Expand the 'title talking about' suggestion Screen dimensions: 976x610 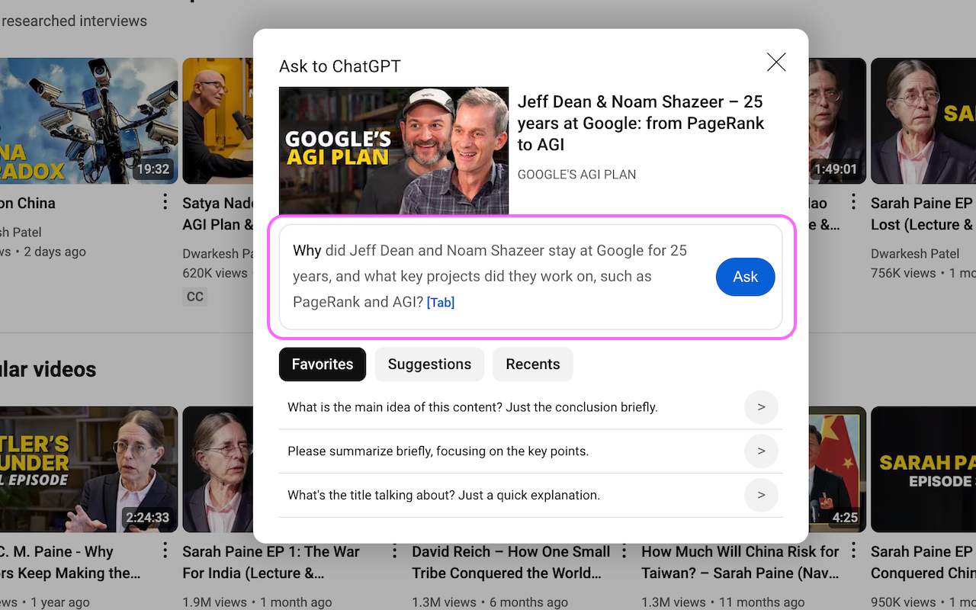click(761, 495)
